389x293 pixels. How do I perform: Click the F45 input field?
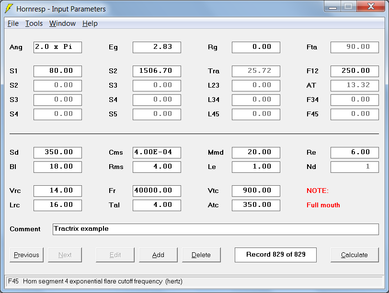[x=355, y=114]
